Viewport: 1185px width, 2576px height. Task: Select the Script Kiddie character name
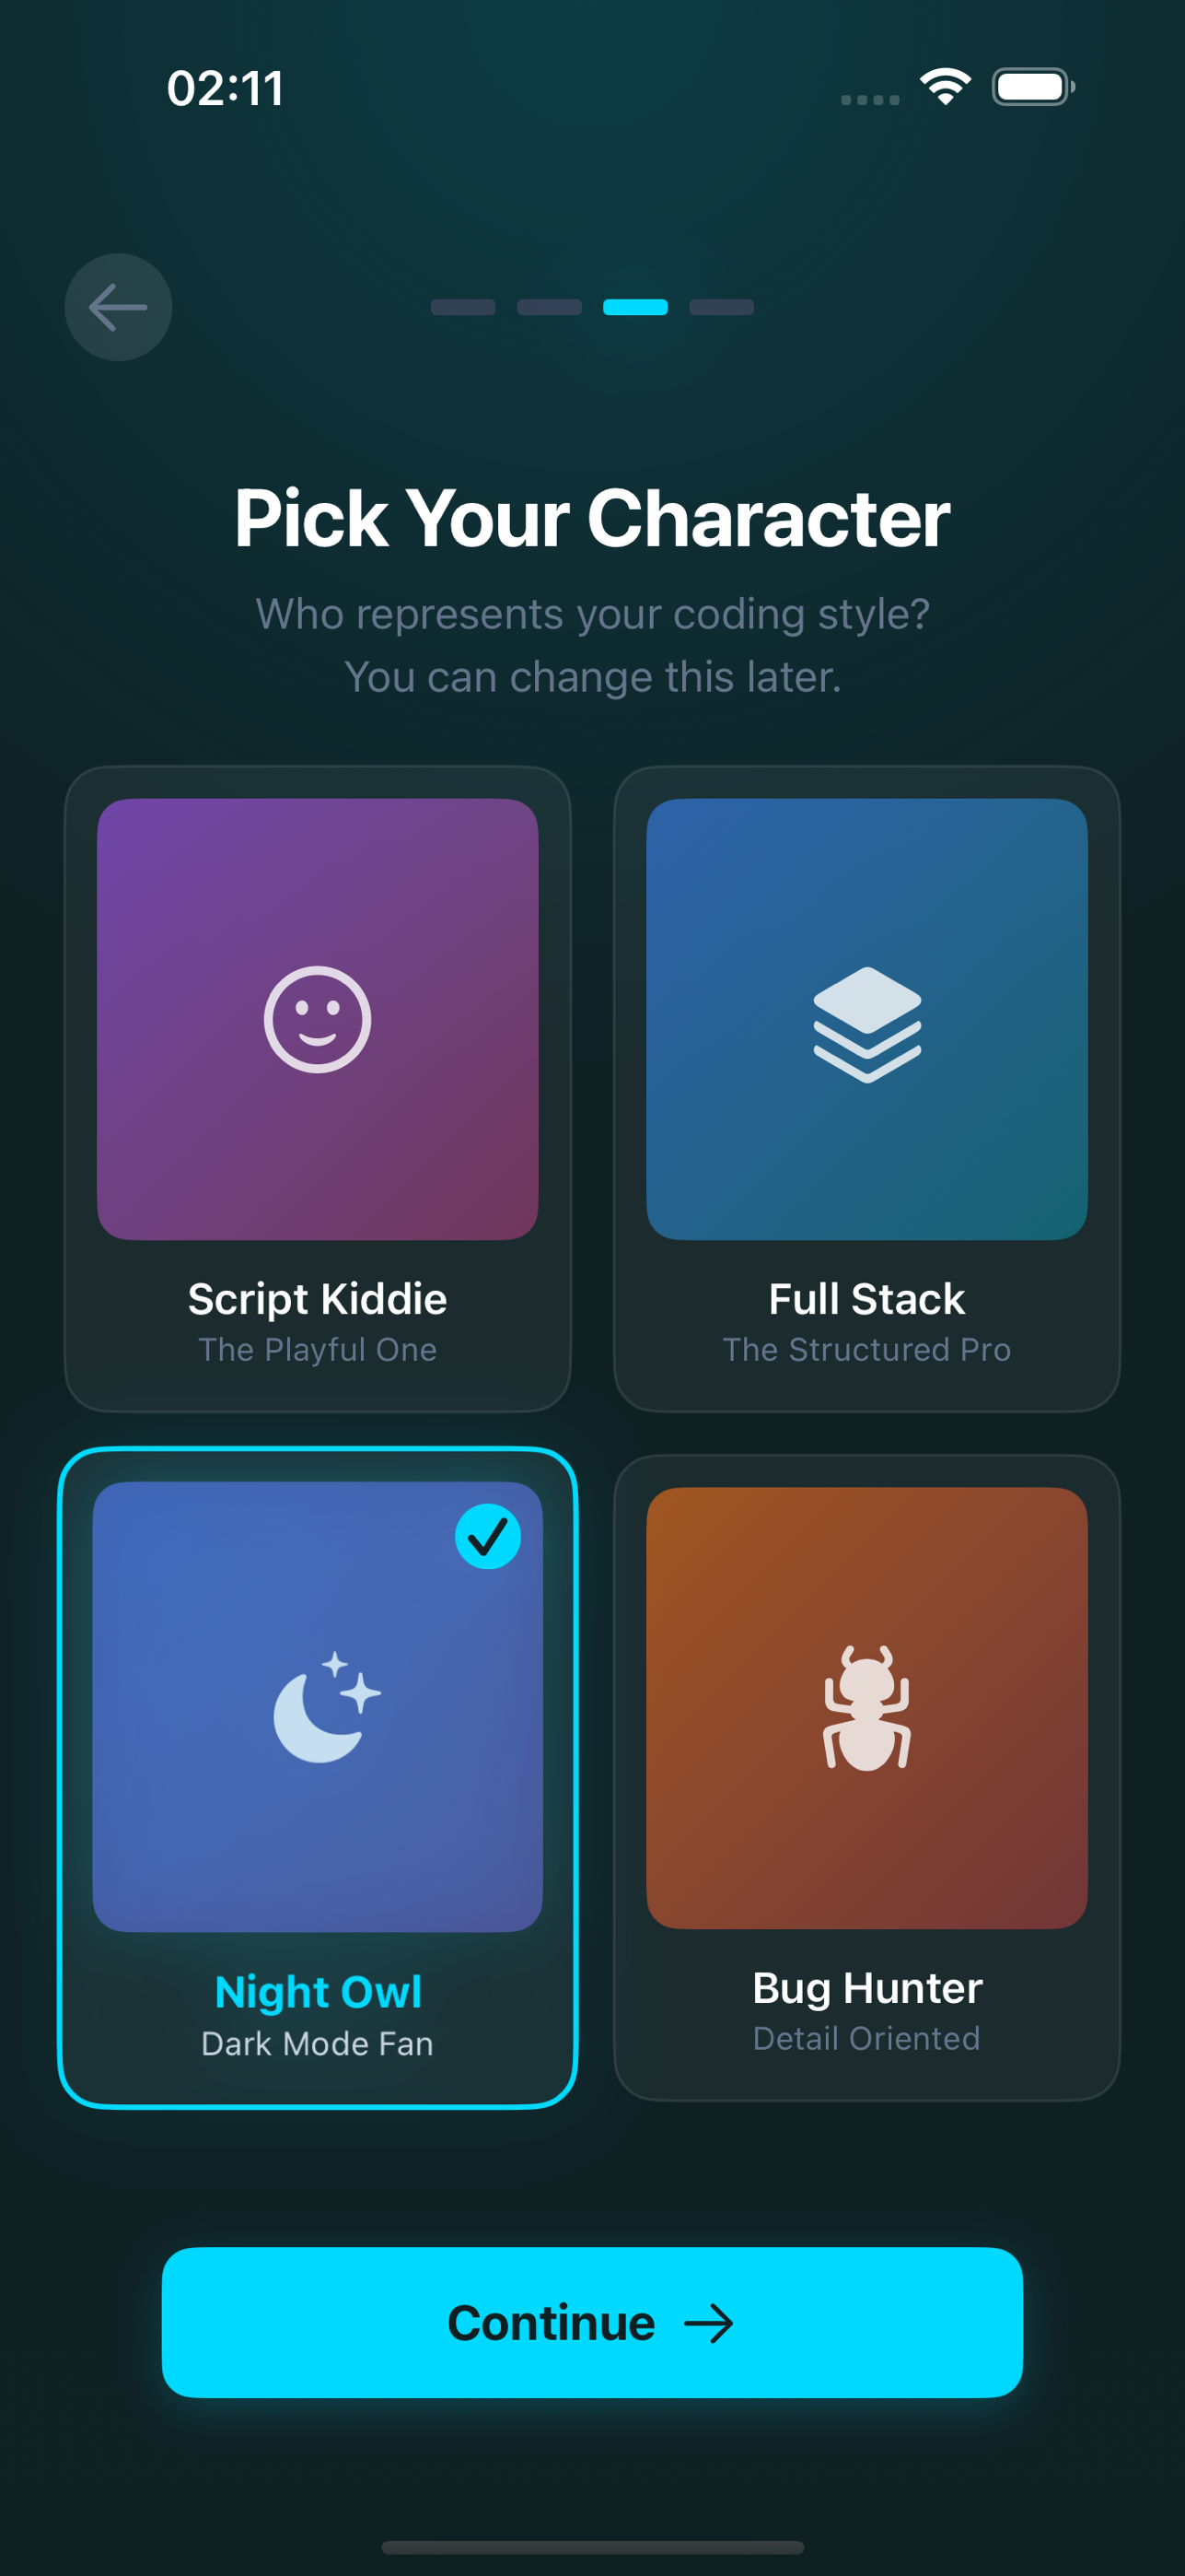[x=318, y=1299]
